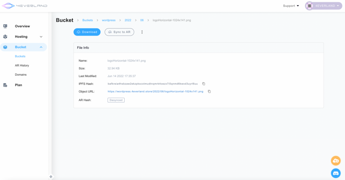Image resolution: width=345 pixels, height=180 pixels.
Task: Select Hosting in sidebar
Action: (x=21, y=37)
